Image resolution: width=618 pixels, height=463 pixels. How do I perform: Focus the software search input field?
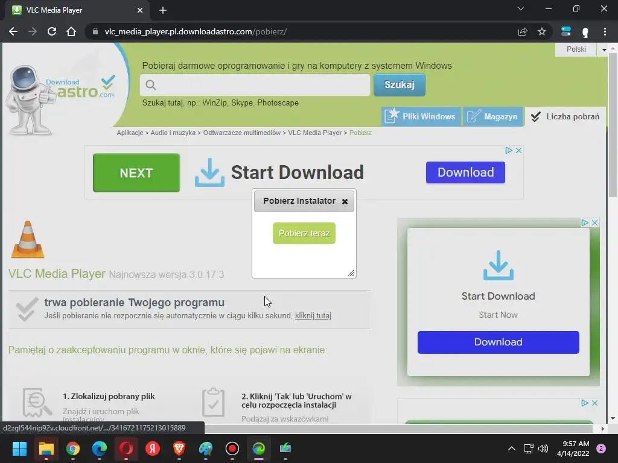pyautogui.click(x=255, y=84)
